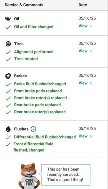Select the Date column header
Screen dimensions: 108x189
tap(83, 5)
